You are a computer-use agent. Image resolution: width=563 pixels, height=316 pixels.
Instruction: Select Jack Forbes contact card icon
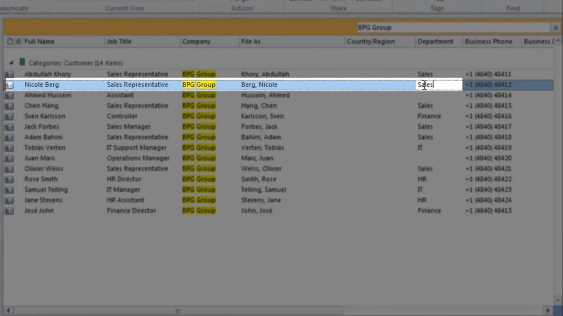[x=9, y=127]
